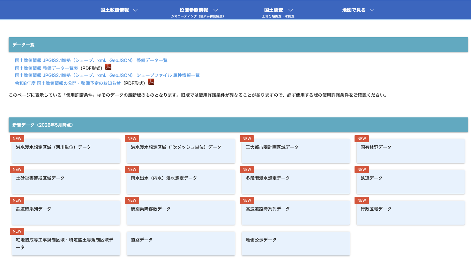Viewport: 471px width, 273px height.
Task: Open 三大都市圏計画区域データ card
Action: [296, 151]
